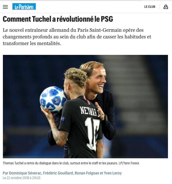The width and height of the screenshot is (172, 184).
Task: Open the Tuchel and Neymar article photo
Action: 85,107
